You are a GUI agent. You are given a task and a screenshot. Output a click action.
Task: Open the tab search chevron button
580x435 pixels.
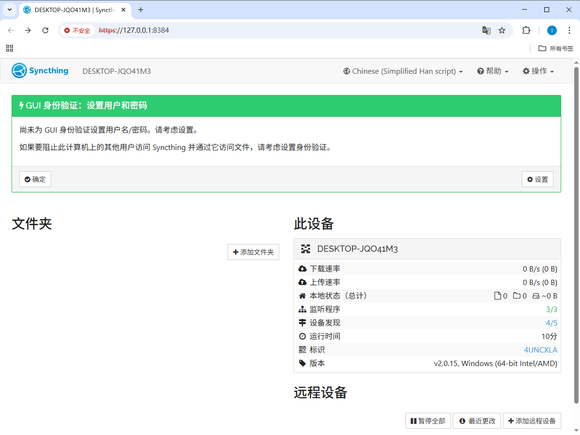click(10, 10)
